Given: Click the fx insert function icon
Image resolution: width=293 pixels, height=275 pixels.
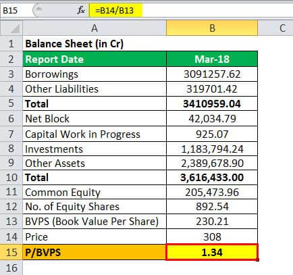Looking at the screenshot, I should [81, 10].
